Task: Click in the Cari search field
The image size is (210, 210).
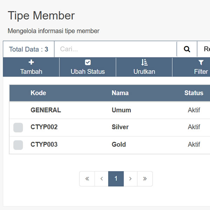Action: (x=115, y=49)
